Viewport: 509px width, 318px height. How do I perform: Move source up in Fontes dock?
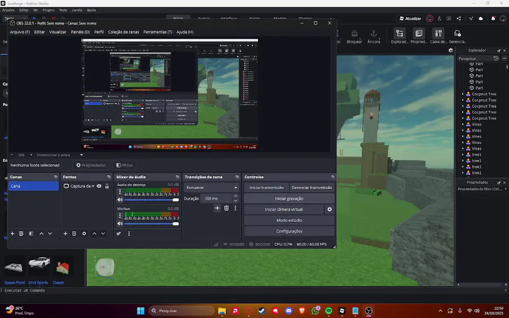[94, 233]
